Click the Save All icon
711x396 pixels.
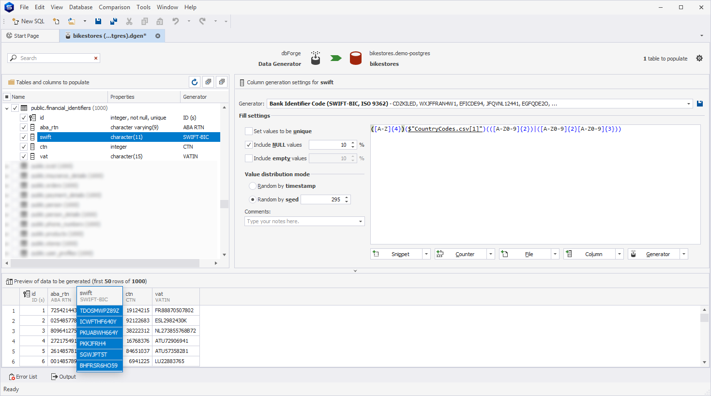click(x=114, y=21)
